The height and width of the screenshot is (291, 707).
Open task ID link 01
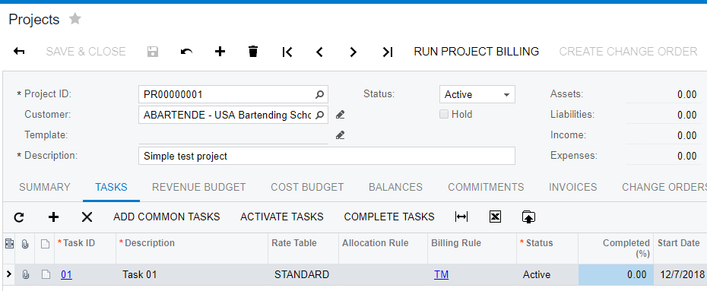(66, 274)
